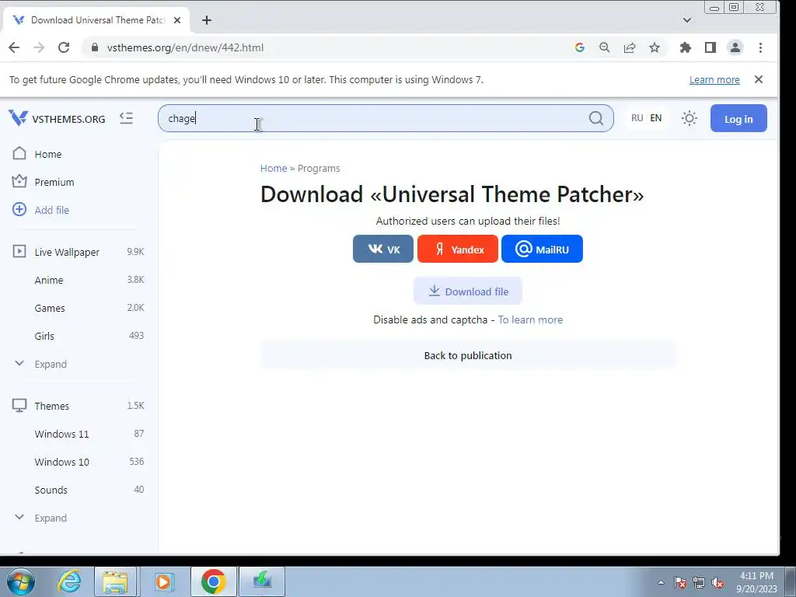Open the Chrome profile icon

tap(735, 47)
